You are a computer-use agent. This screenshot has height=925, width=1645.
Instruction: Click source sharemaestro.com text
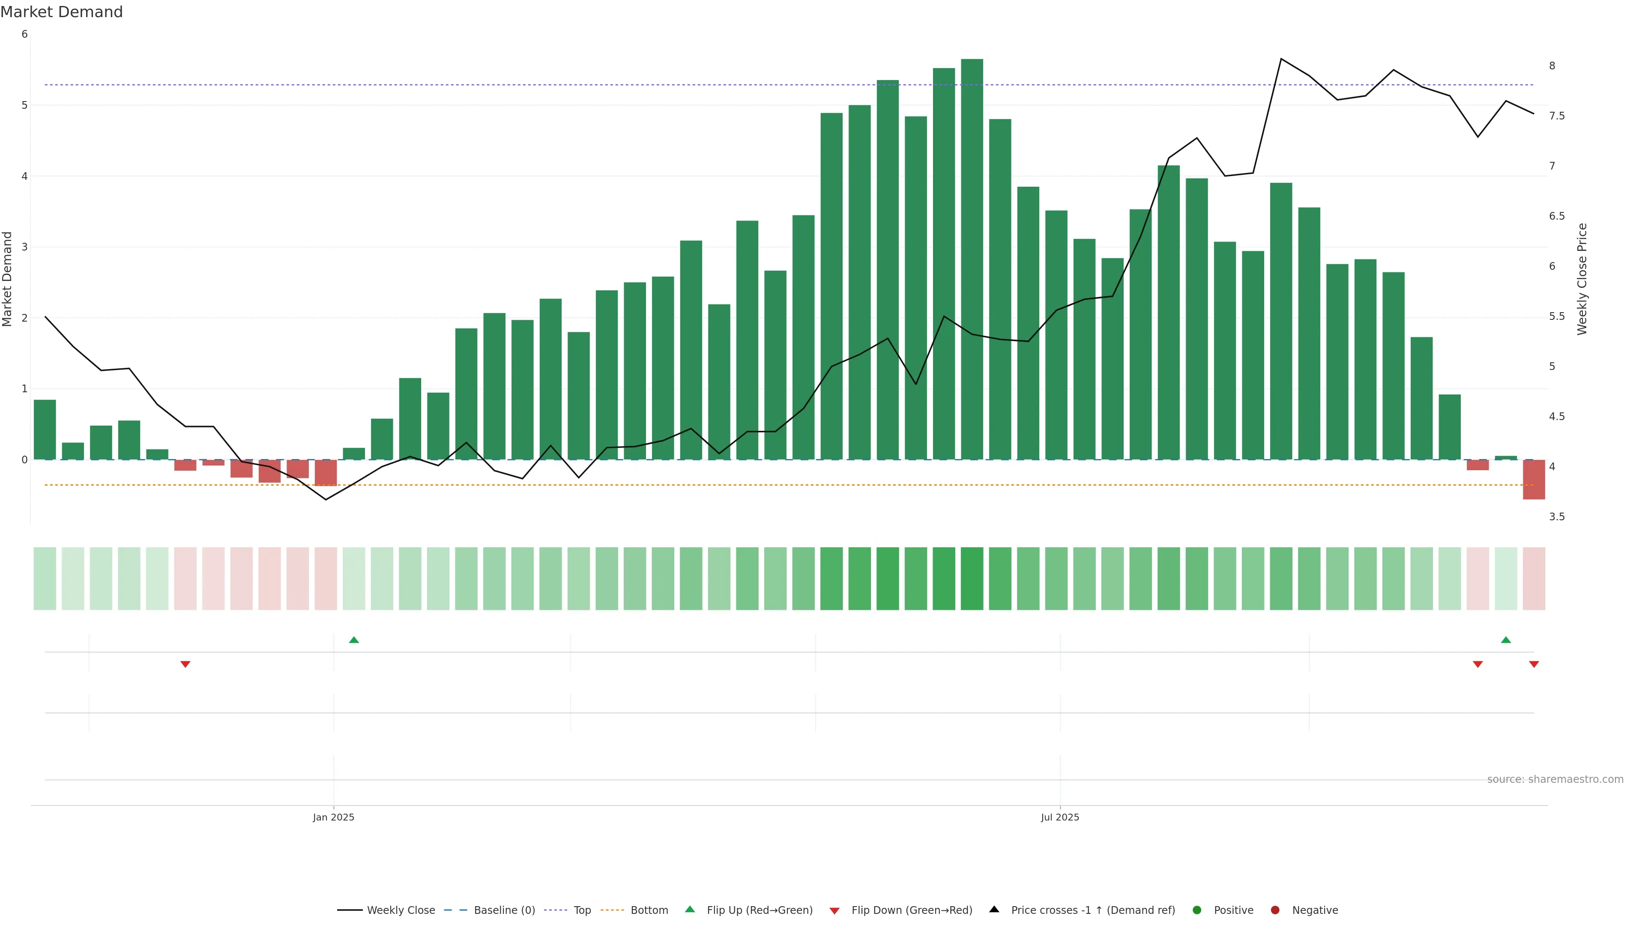1555,779
